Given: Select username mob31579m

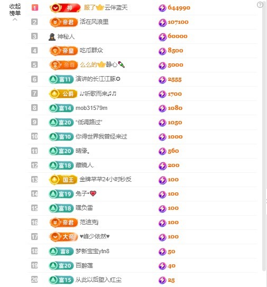Looking at the screenshot, I should [x=91, y=108].
